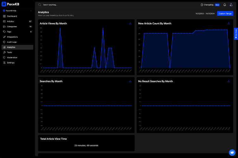
Task: Open the user profile avatar menu
Action: 231,5
